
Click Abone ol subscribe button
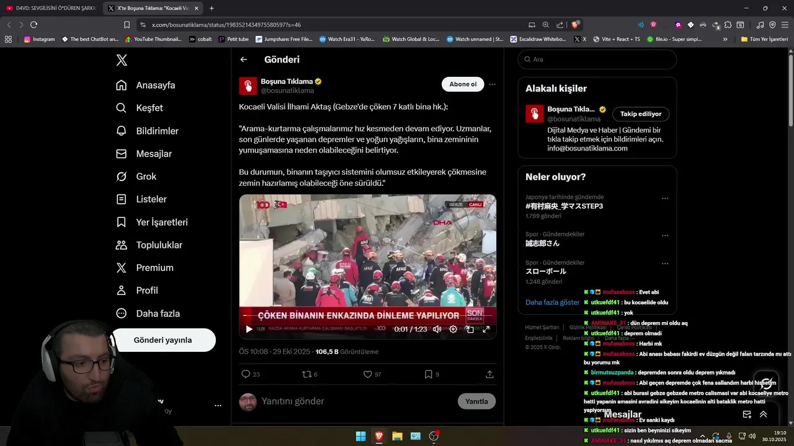463,84
